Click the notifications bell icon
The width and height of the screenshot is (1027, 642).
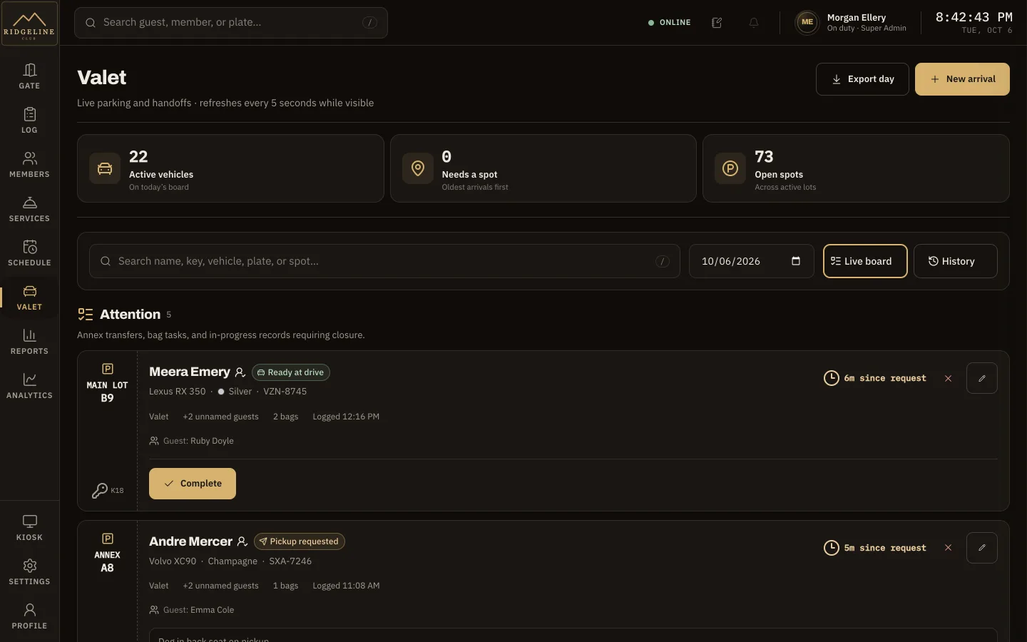click(x=753, y=23)
